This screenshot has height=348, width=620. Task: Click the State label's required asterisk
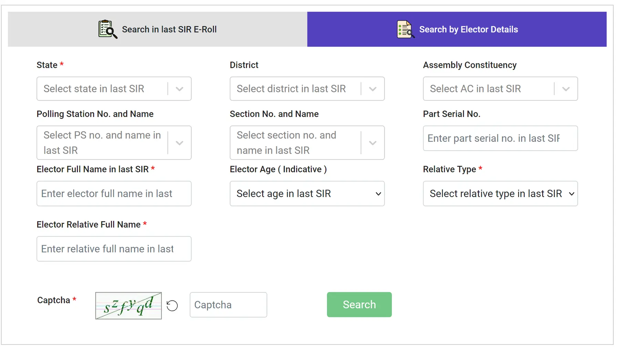coord(62,63)
